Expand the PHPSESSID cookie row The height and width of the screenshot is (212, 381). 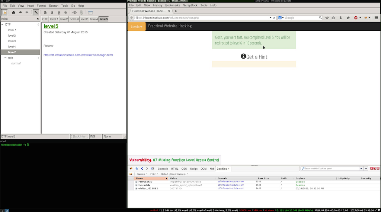(x=136, y=182)
